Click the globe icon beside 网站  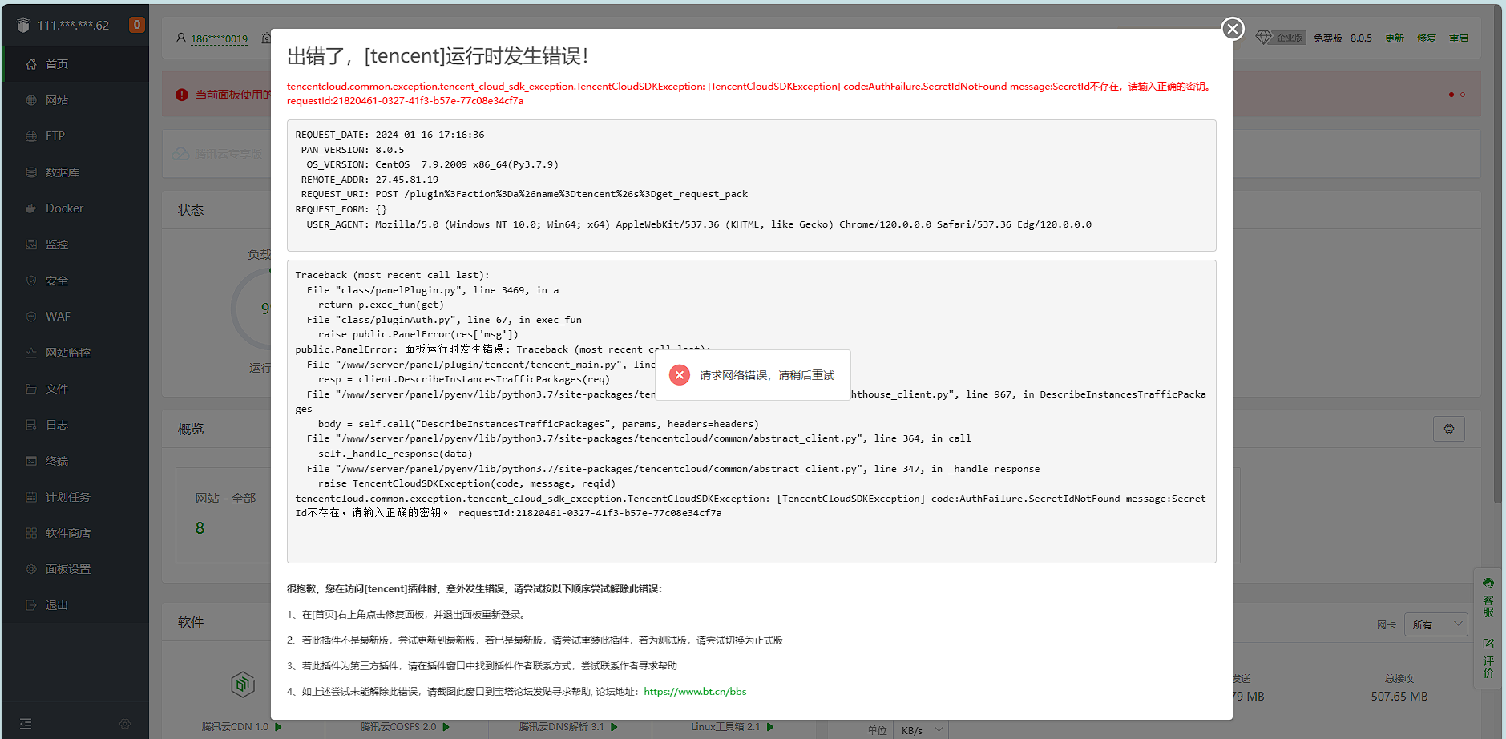(31, 100)
